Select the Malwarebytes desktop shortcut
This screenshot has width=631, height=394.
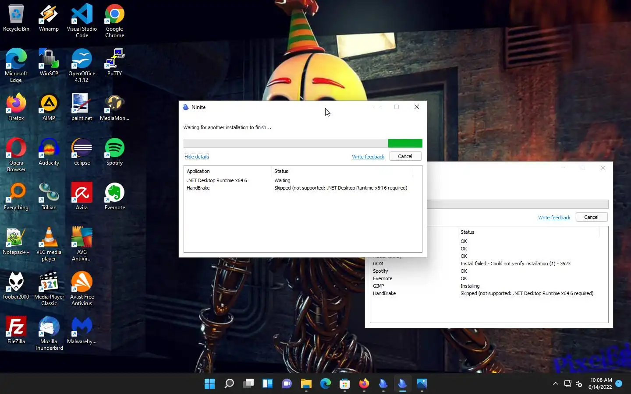pos(82,330)
